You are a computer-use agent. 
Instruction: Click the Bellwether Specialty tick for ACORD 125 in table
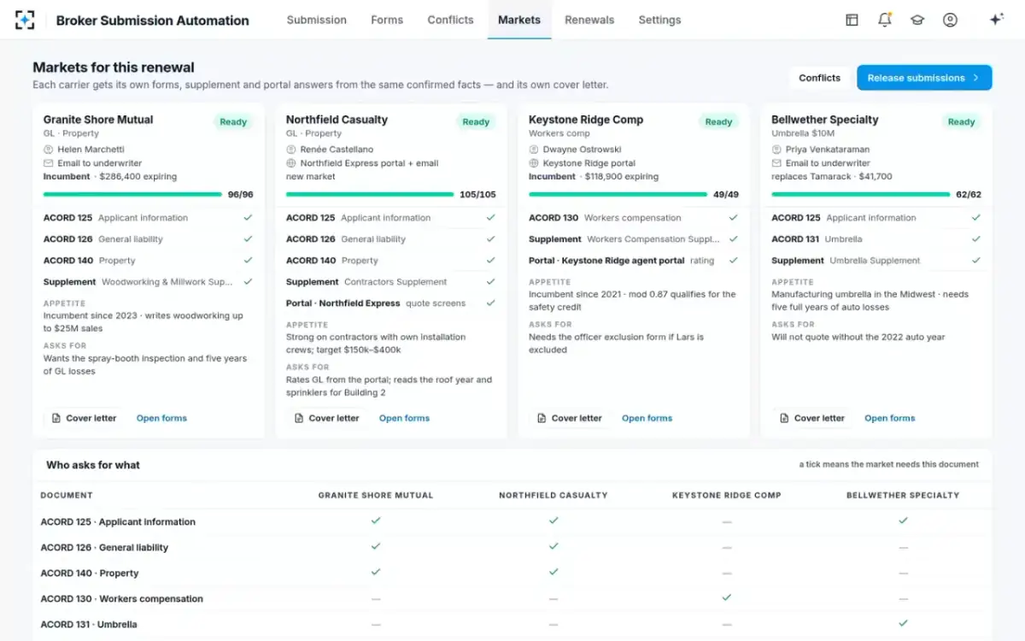(x=903, y=520)
